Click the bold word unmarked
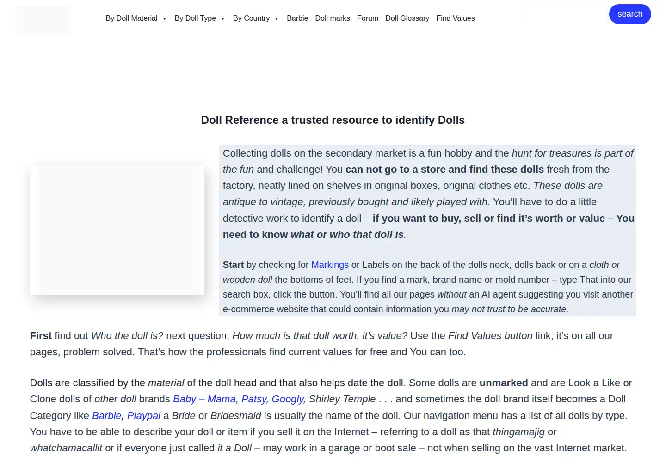Viewport: 666px width, 462px height. 504,383
